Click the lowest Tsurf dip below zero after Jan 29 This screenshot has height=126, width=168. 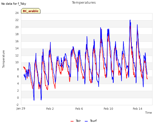coord(34,100)
